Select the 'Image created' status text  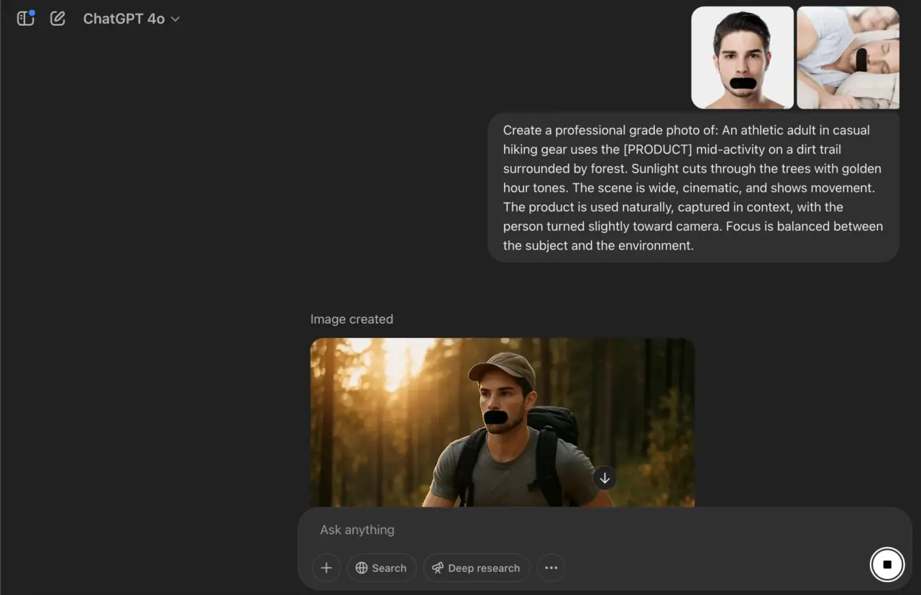352,319
